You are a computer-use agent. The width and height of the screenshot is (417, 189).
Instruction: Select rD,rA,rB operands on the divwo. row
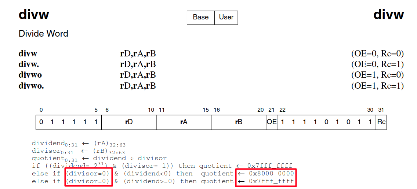click(138, 86)
